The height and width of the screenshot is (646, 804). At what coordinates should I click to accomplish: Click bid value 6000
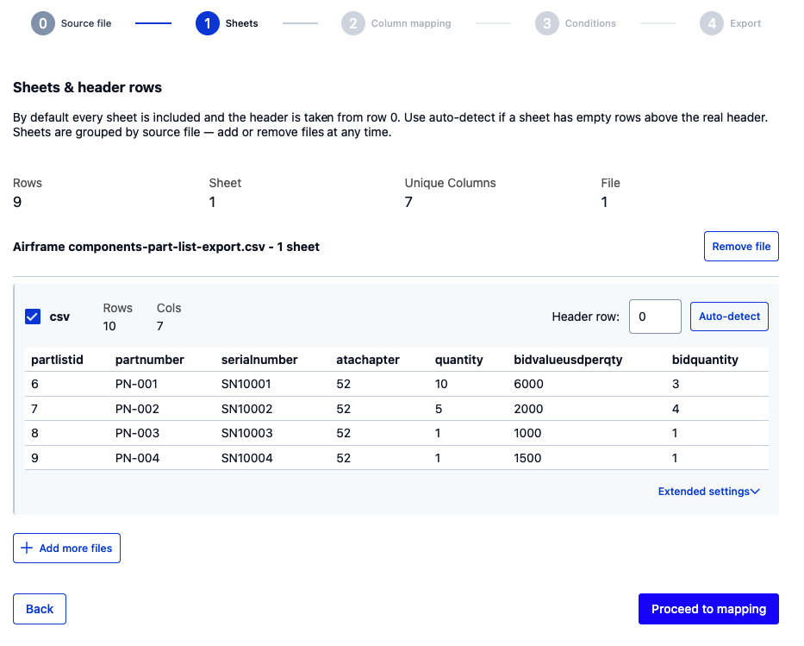528,384
